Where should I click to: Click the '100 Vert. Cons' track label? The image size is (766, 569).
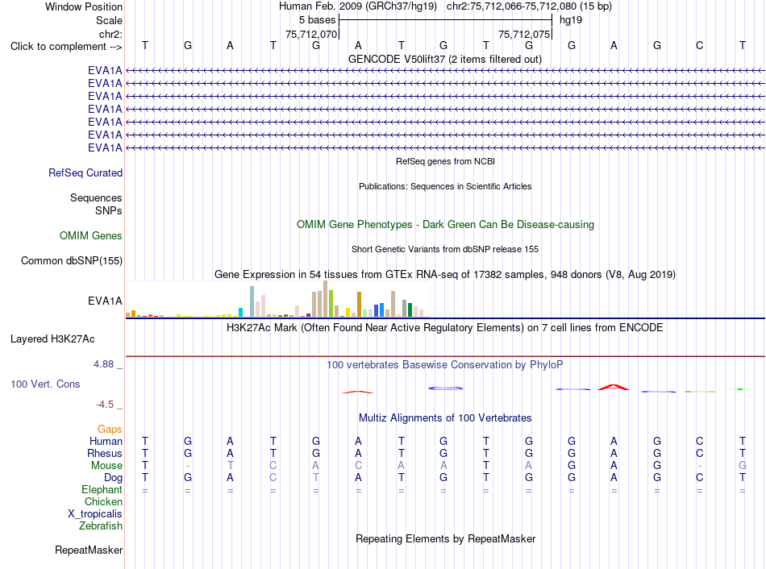click(x=45, y=384)
